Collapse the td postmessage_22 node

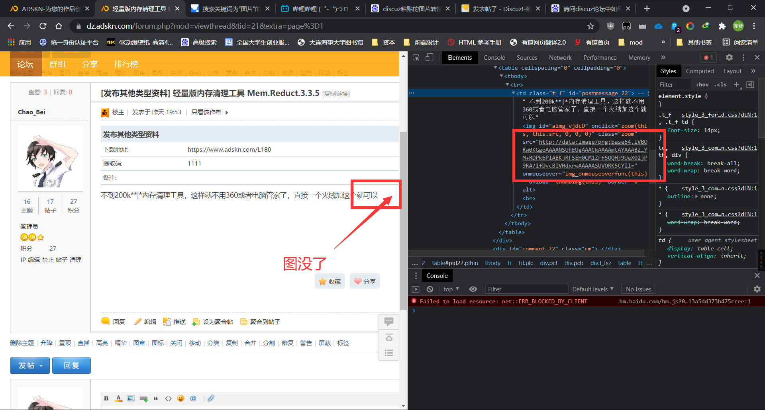(x=513, y=93)
